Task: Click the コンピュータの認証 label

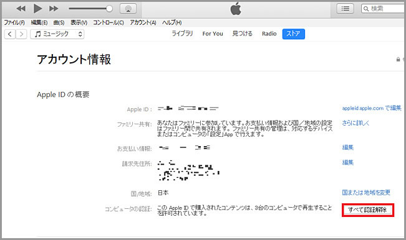Action: point(128,209)
